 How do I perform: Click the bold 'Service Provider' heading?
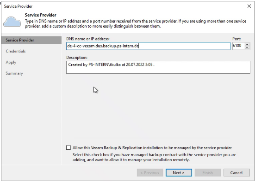pyautogui.click(x=40, y=15)
